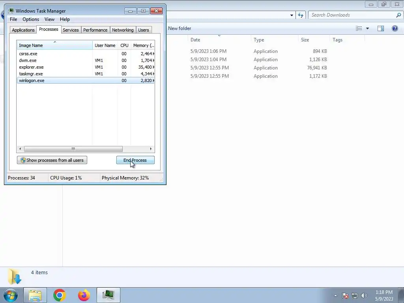The width and height of the screenshot is (404, 303).
Task: Switch to the Services tab
Action: [x=71, y=30]
